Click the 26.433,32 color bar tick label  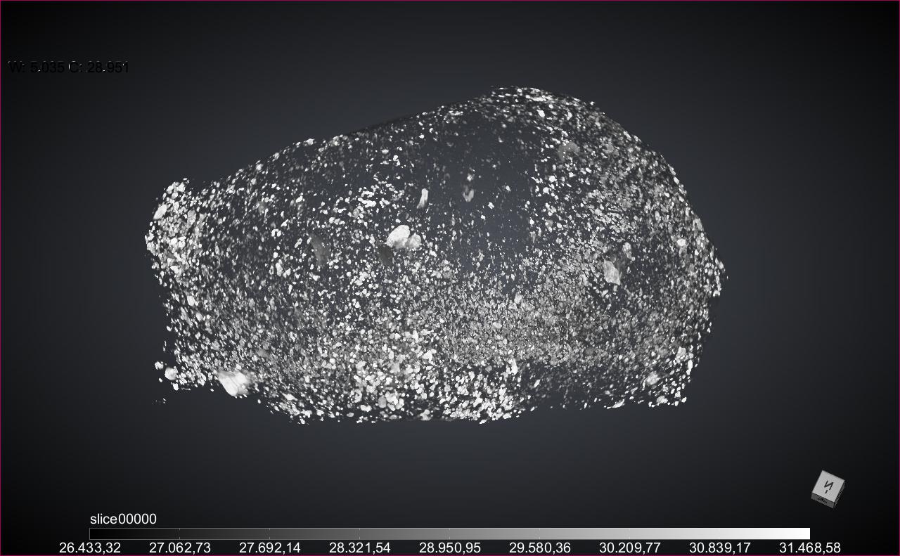[89, 548]
